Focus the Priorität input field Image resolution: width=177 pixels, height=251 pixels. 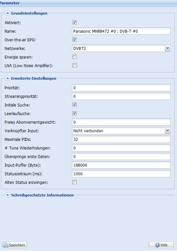coord(121,88)
